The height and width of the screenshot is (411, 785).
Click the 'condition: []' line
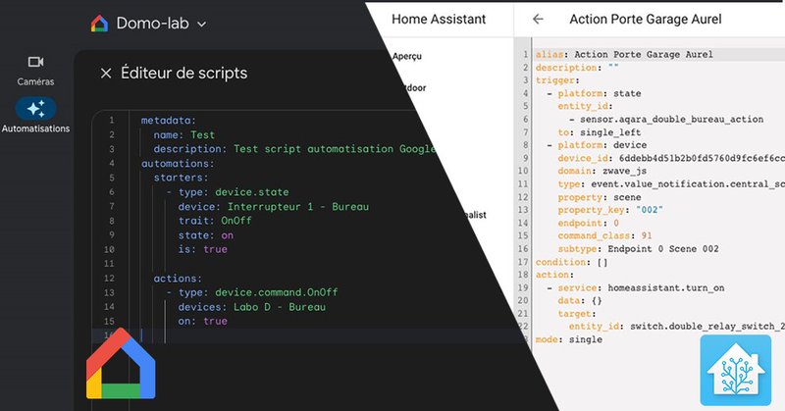(571, 262)
